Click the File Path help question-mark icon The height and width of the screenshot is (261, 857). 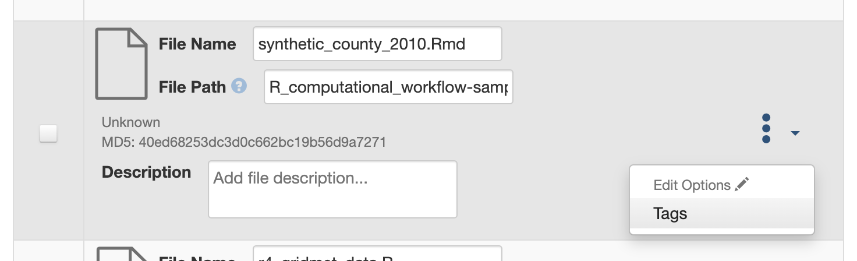point(239,86)
